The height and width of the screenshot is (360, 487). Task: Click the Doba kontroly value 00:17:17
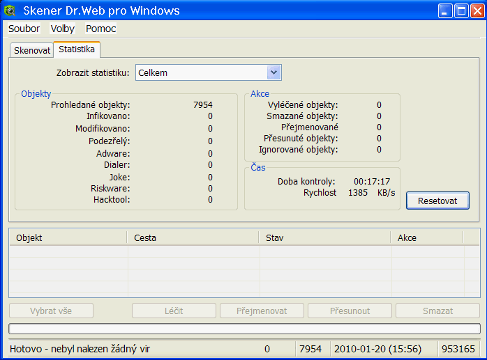pyautogui.click(x=372, y=182)
